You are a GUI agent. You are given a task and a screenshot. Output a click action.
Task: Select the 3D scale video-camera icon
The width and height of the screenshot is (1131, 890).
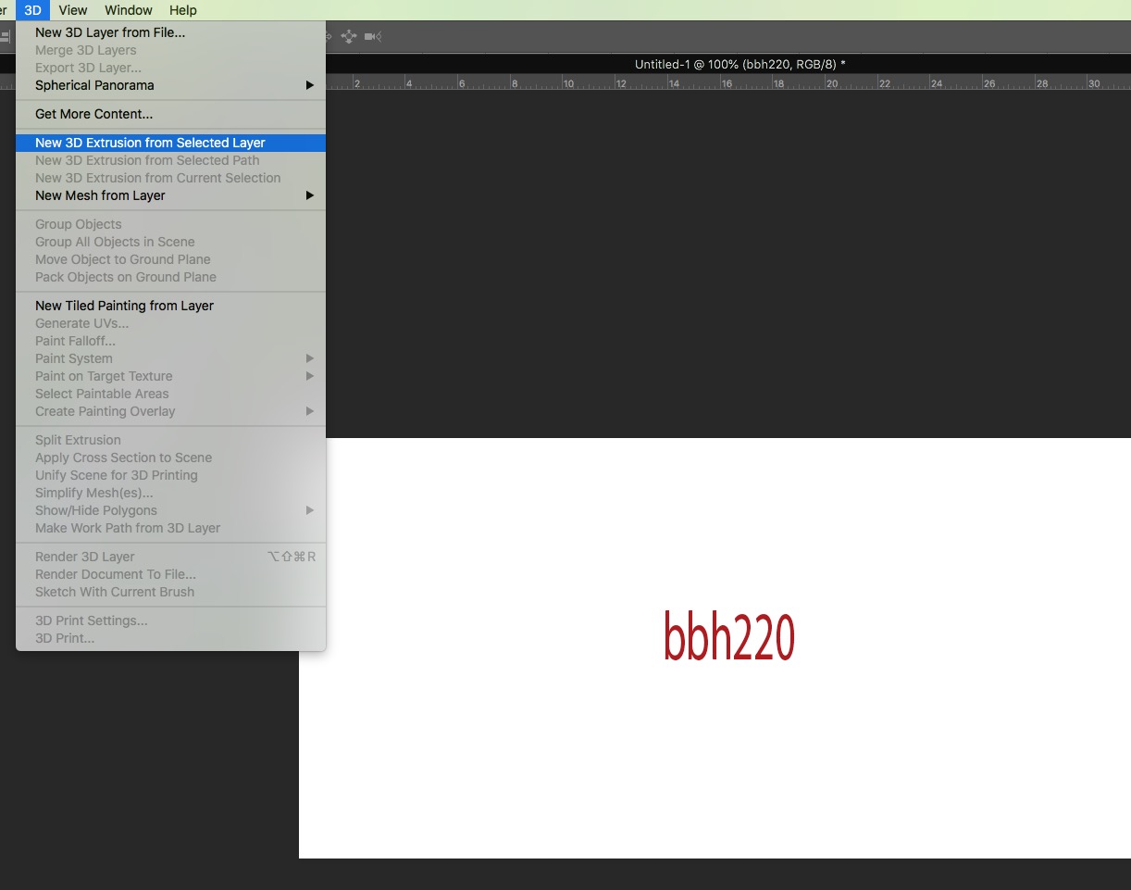pyautogui.click(x=373, y=37)
